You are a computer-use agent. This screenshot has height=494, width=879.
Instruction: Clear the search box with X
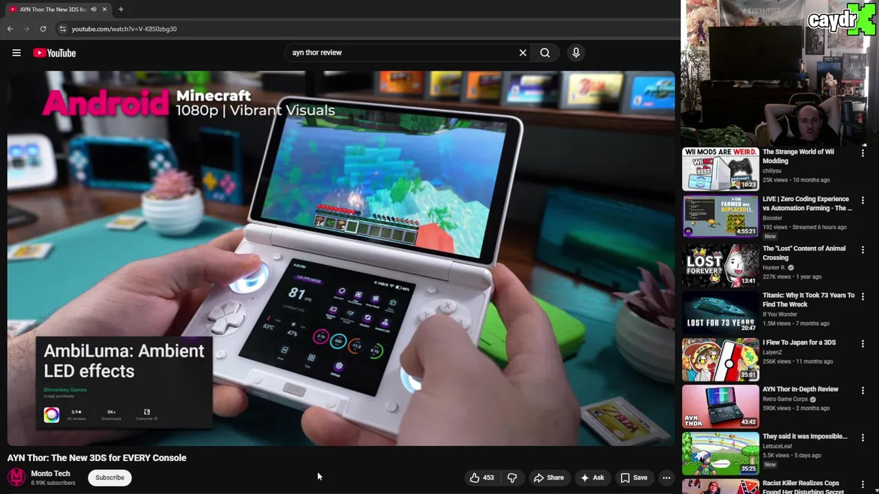tap(523, 53)
